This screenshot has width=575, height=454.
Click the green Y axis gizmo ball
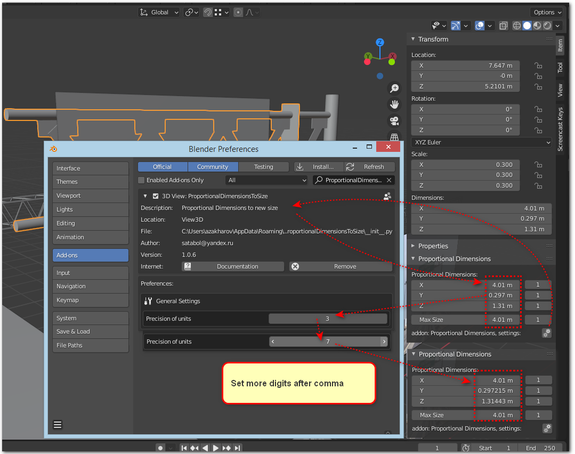click(x=368, y=56)
